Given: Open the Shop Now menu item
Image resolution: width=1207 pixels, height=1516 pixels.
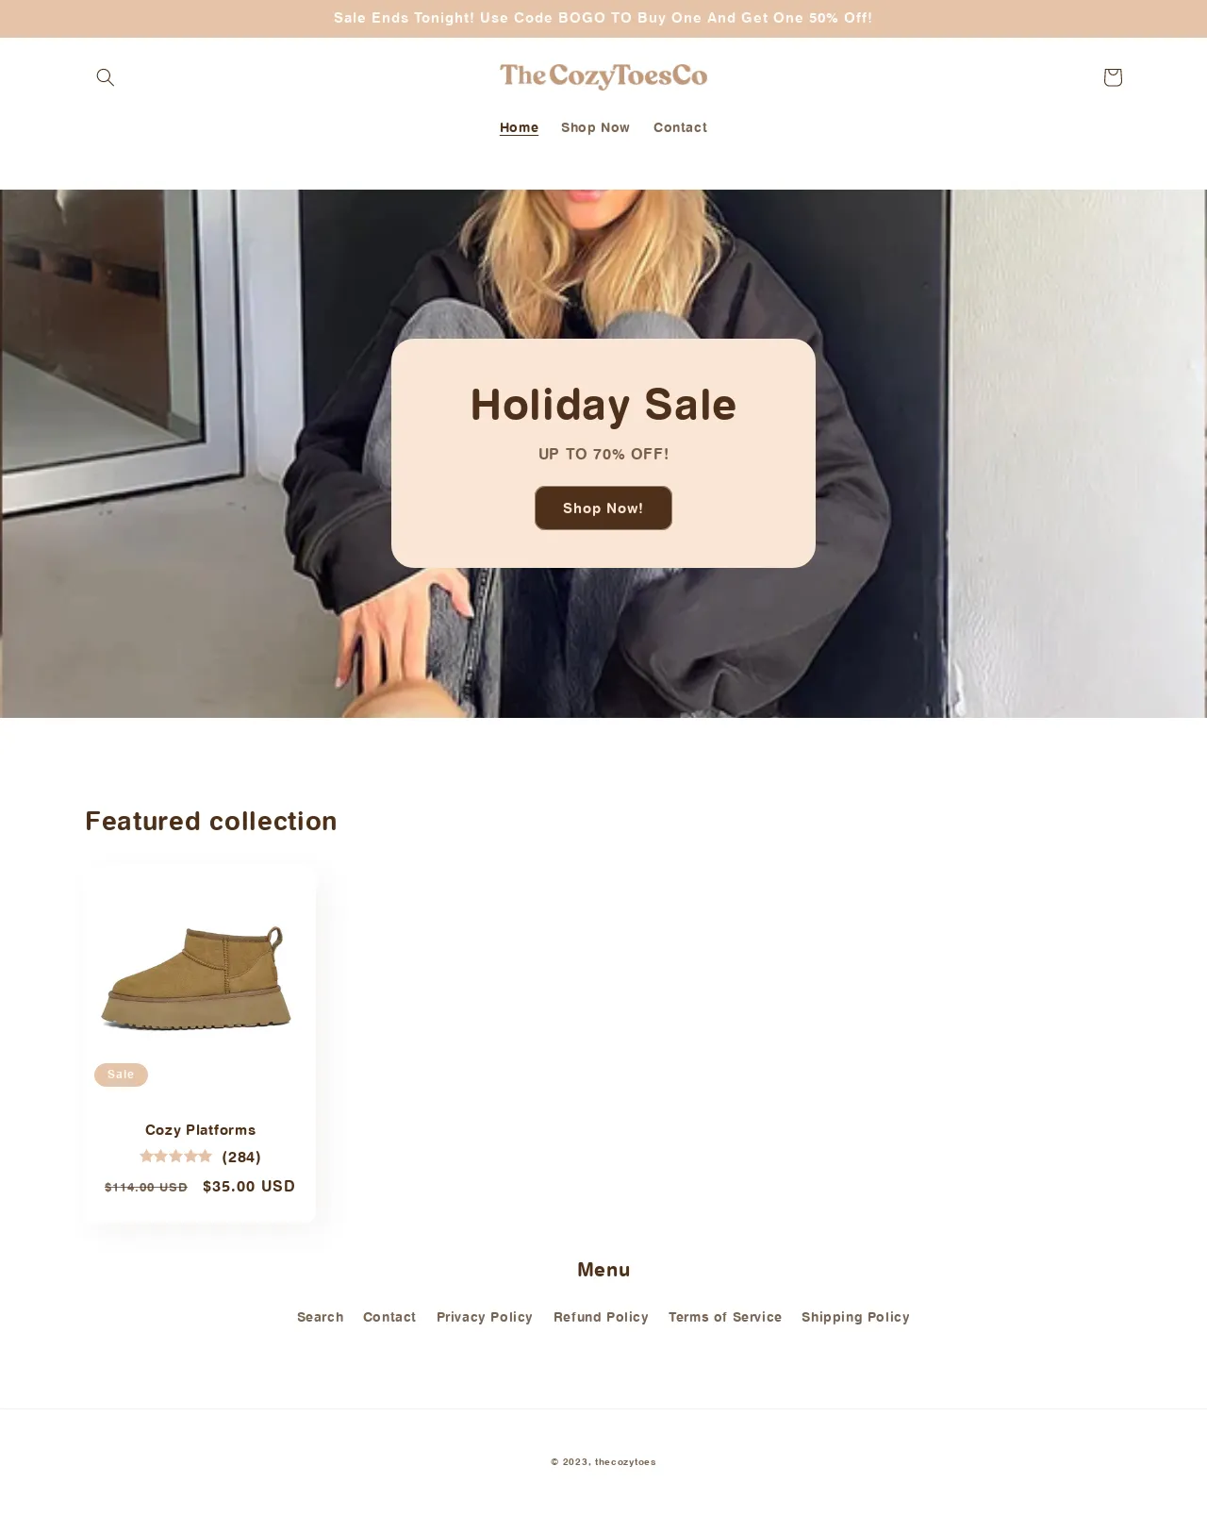Looking at the screenshot, I should (x=595, y=127).
